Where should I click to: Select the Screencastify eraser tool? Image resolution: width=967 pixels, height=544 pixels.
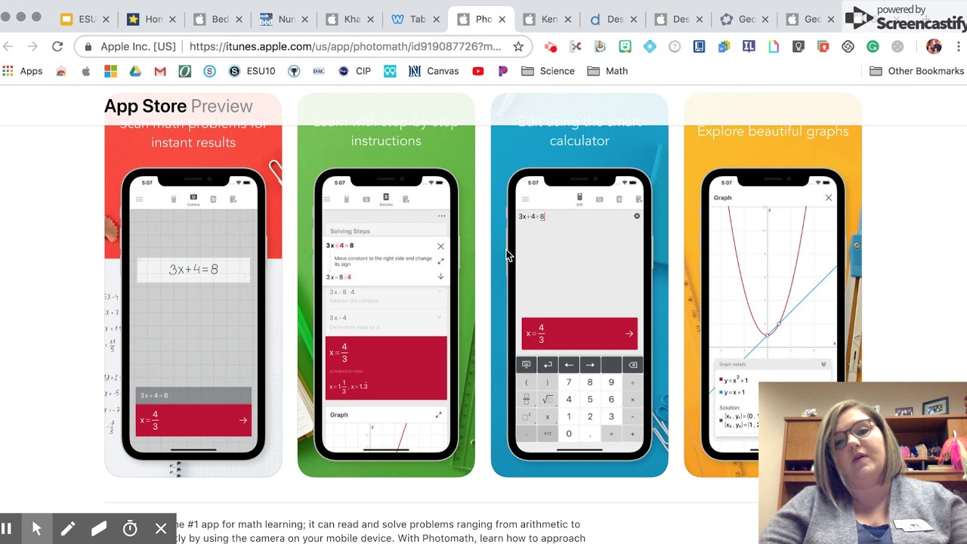(99, 529)
